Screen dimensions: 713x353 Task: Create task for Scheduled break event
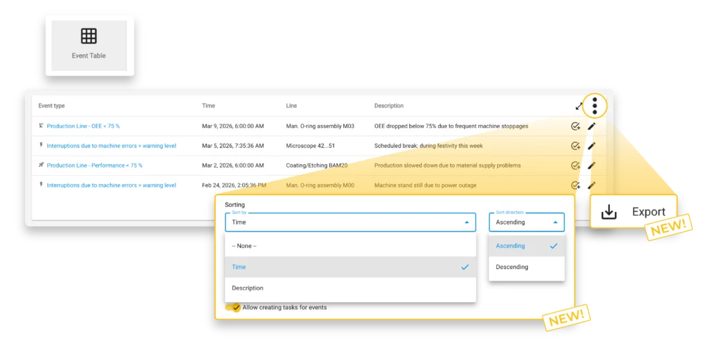pos(575,146)
